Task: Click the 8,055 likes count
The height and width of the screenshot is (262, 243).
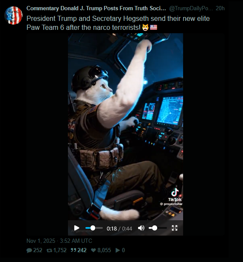Action: pyautogui.click(x=104, y=250)
